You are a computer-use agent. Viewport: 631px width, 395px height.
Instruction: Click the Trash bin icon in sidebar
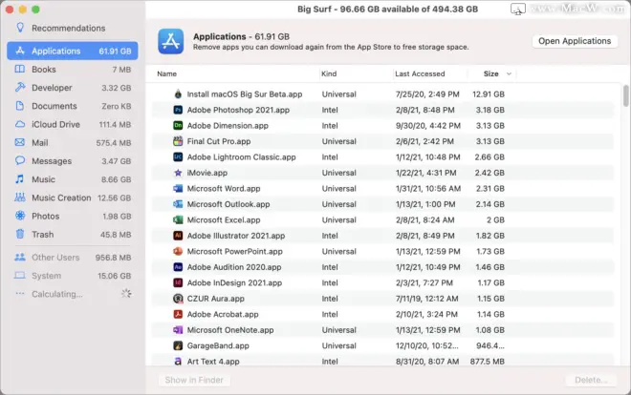(20, 234)
